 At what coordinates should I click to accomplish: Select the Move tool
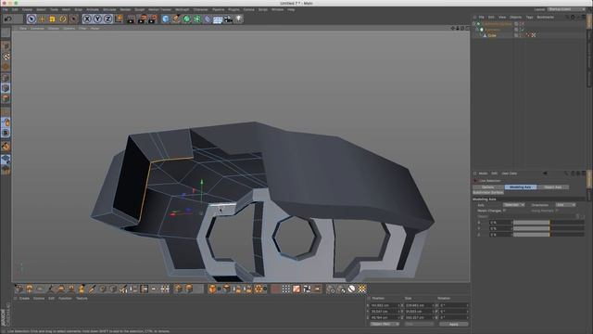[42, 19]
